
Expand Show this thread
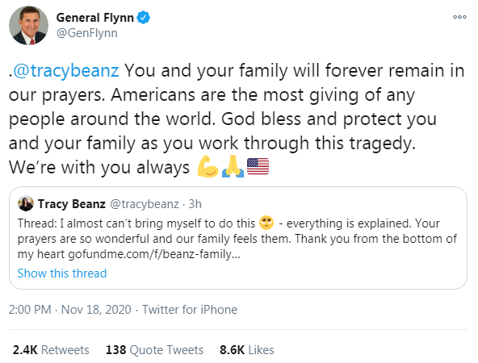pos(62,273)
